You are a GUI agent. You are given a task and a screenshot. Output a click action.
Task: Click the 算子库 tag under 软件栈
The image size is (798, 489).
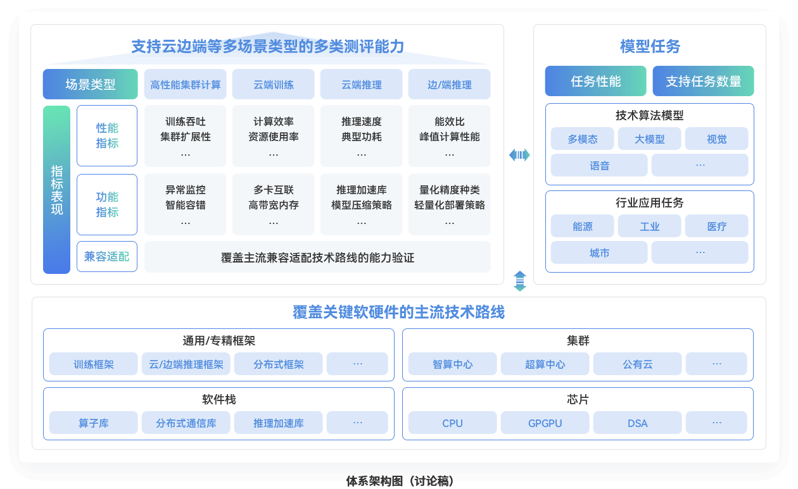click(93, 423)
